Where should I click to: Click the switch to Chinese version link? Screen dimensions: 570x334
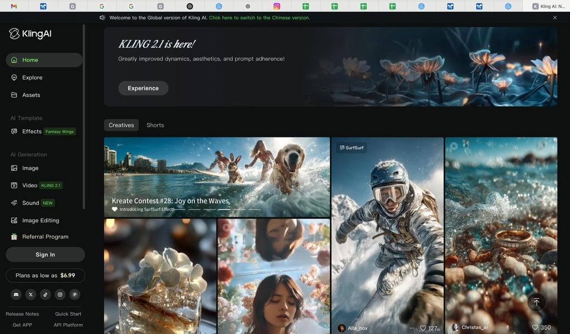click(259, 17)
